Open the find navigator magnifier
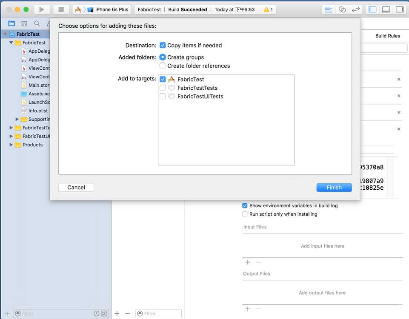Viewport: 409px width, 319px height. click(37, 23)
